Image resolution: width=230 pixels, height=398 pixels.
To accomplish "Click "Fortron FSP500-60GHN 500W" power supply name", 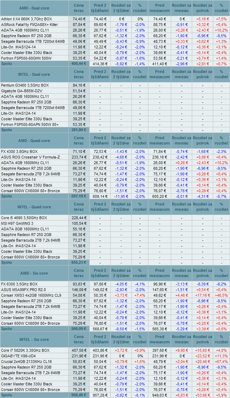I will tap(26, 58).
